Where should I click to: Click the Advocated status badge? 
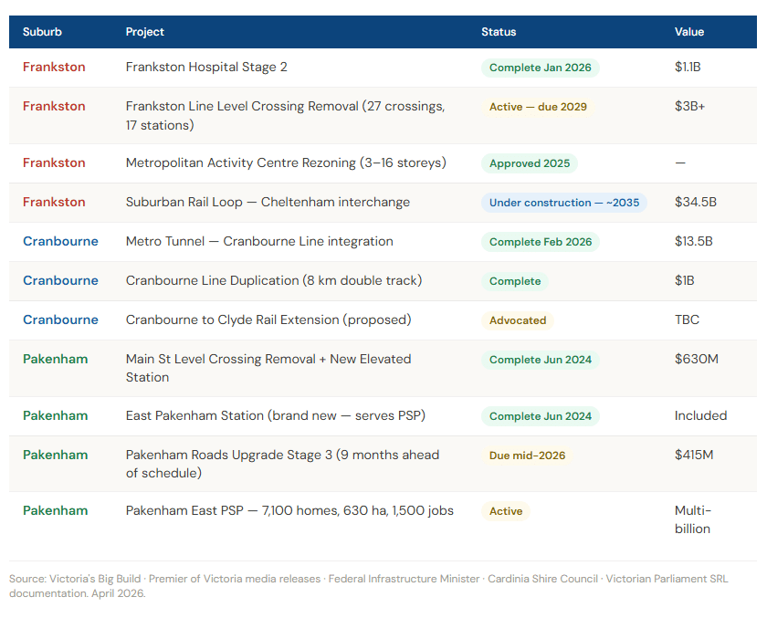pos(518,320)
